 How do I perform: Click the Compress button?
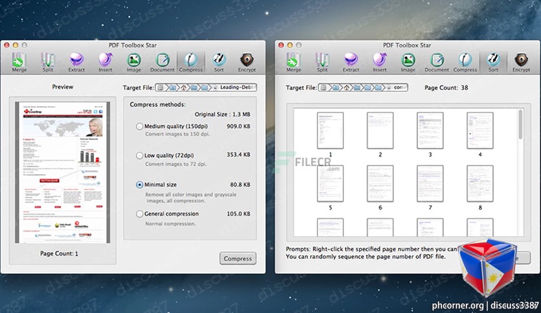[x=237, y=259]
